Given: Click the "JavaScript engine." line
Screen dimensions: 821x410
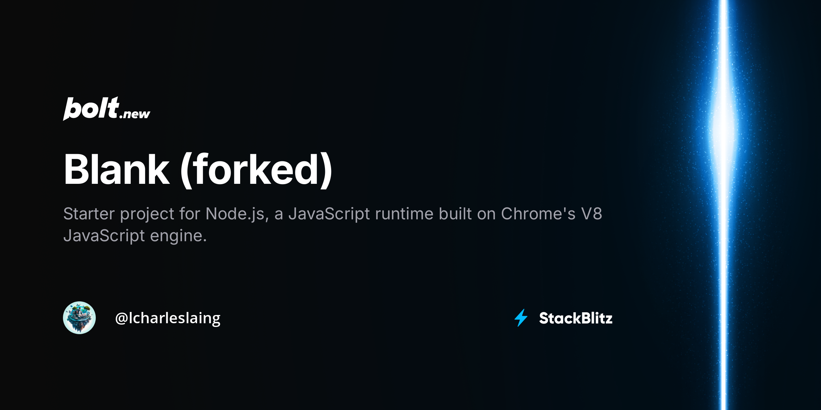Looking at the screenshot, I should (x=135, y=236).
